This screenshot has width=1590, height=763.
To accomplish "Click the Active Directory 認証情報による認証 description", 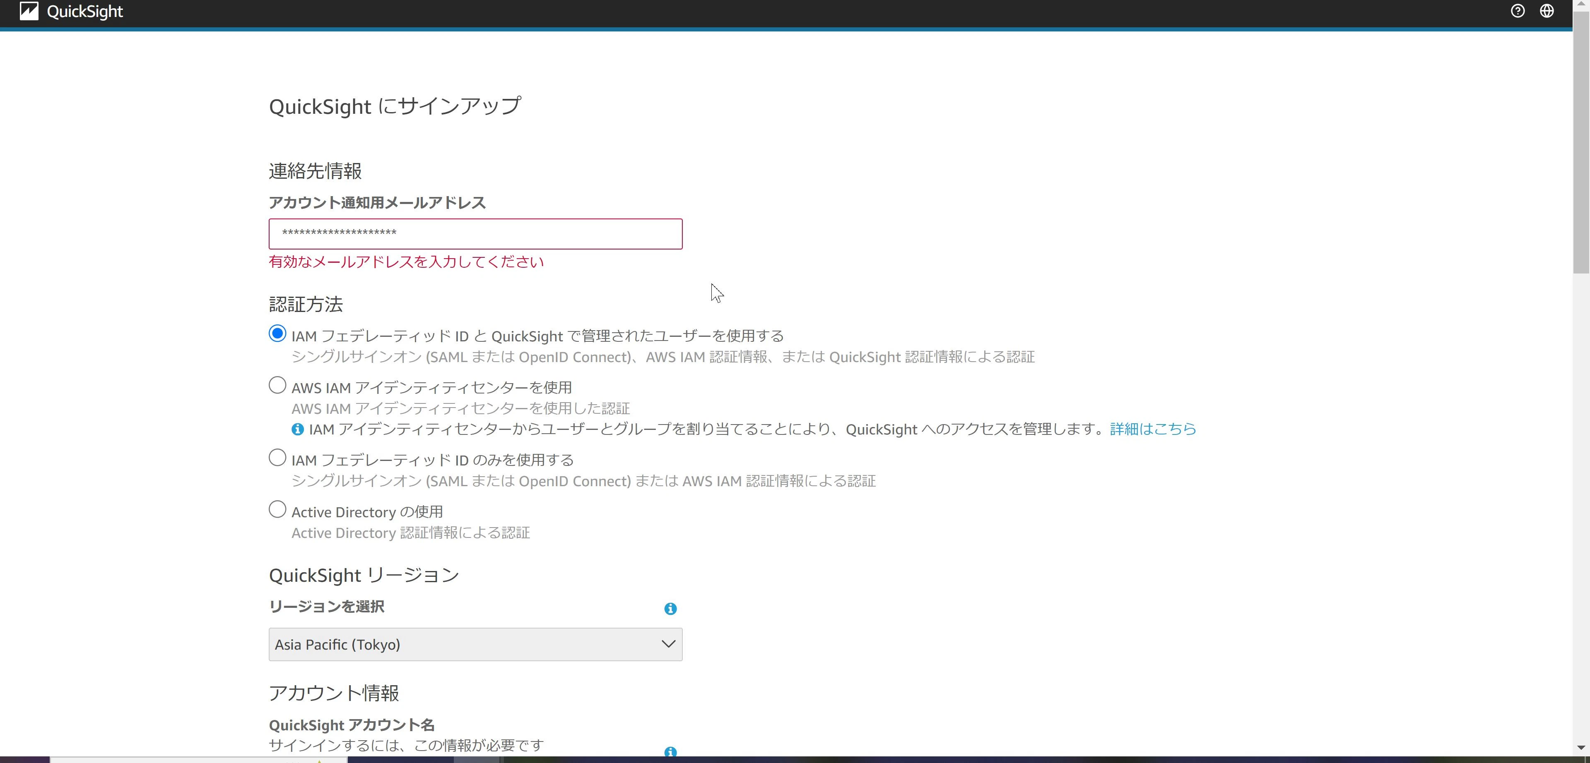I will pyautogui.click(x=410, y=533).
